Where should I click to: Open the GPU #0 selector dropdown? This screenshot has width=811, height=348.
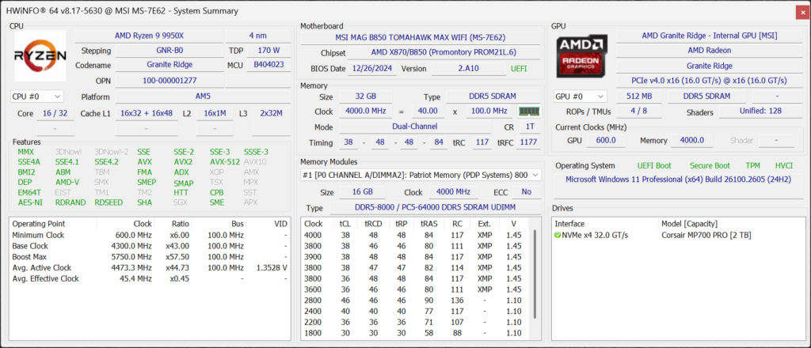click(x=581, y=96)
